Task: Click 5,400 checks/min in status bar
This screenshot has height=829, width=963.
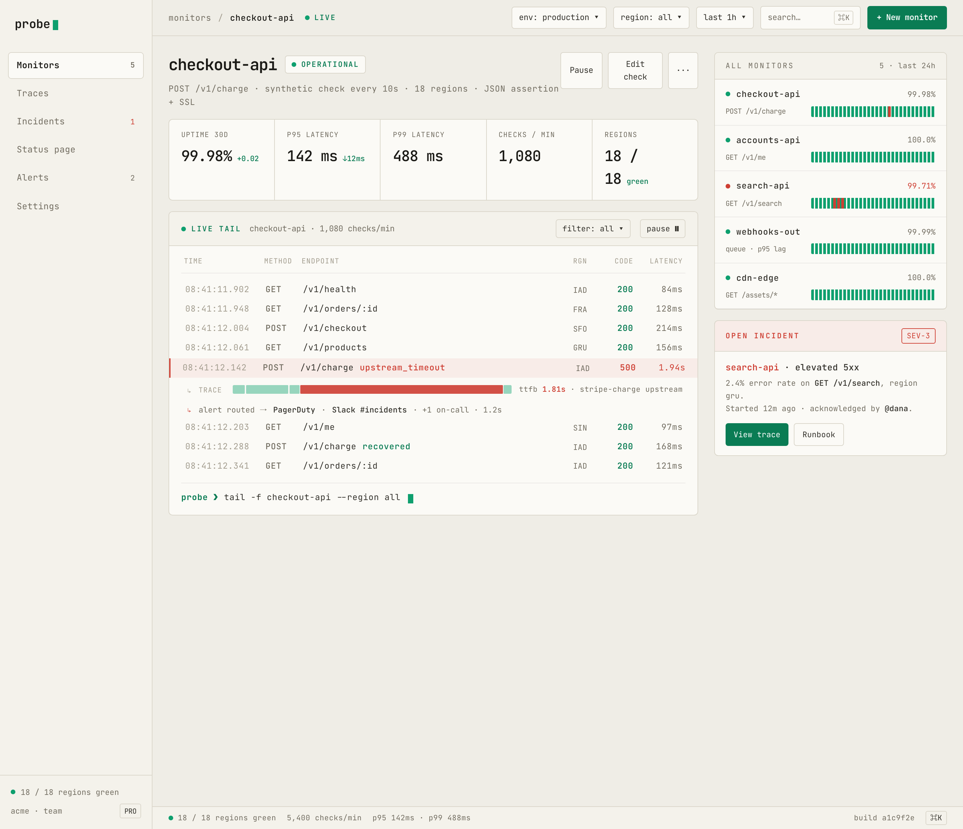Action: tap(324, 818)
